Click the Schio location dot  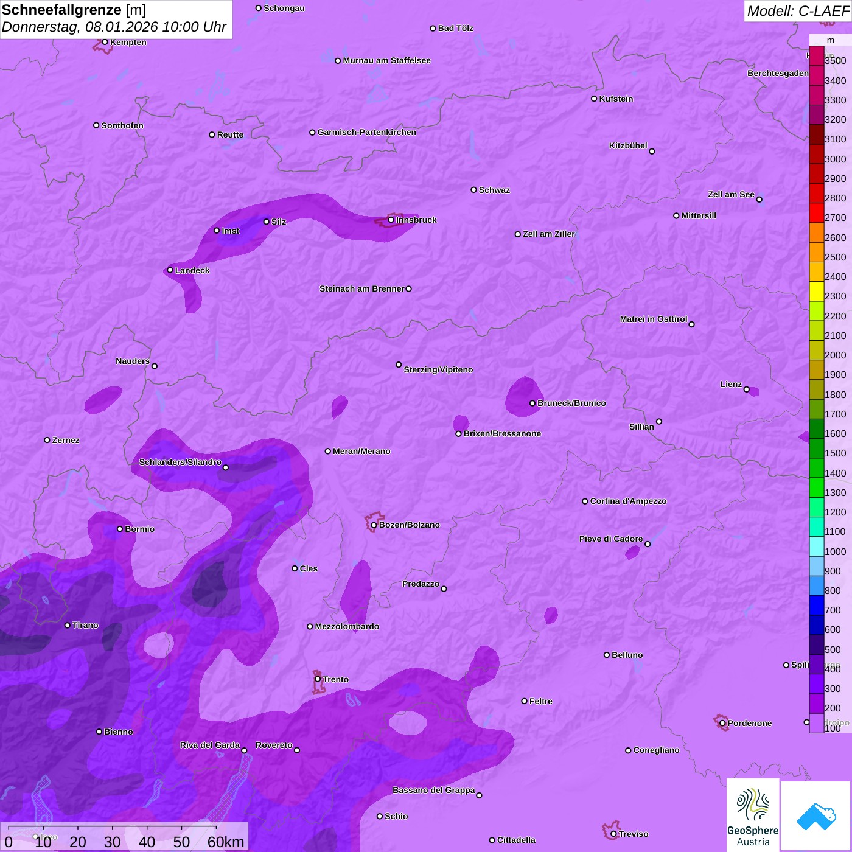point(380,816)
